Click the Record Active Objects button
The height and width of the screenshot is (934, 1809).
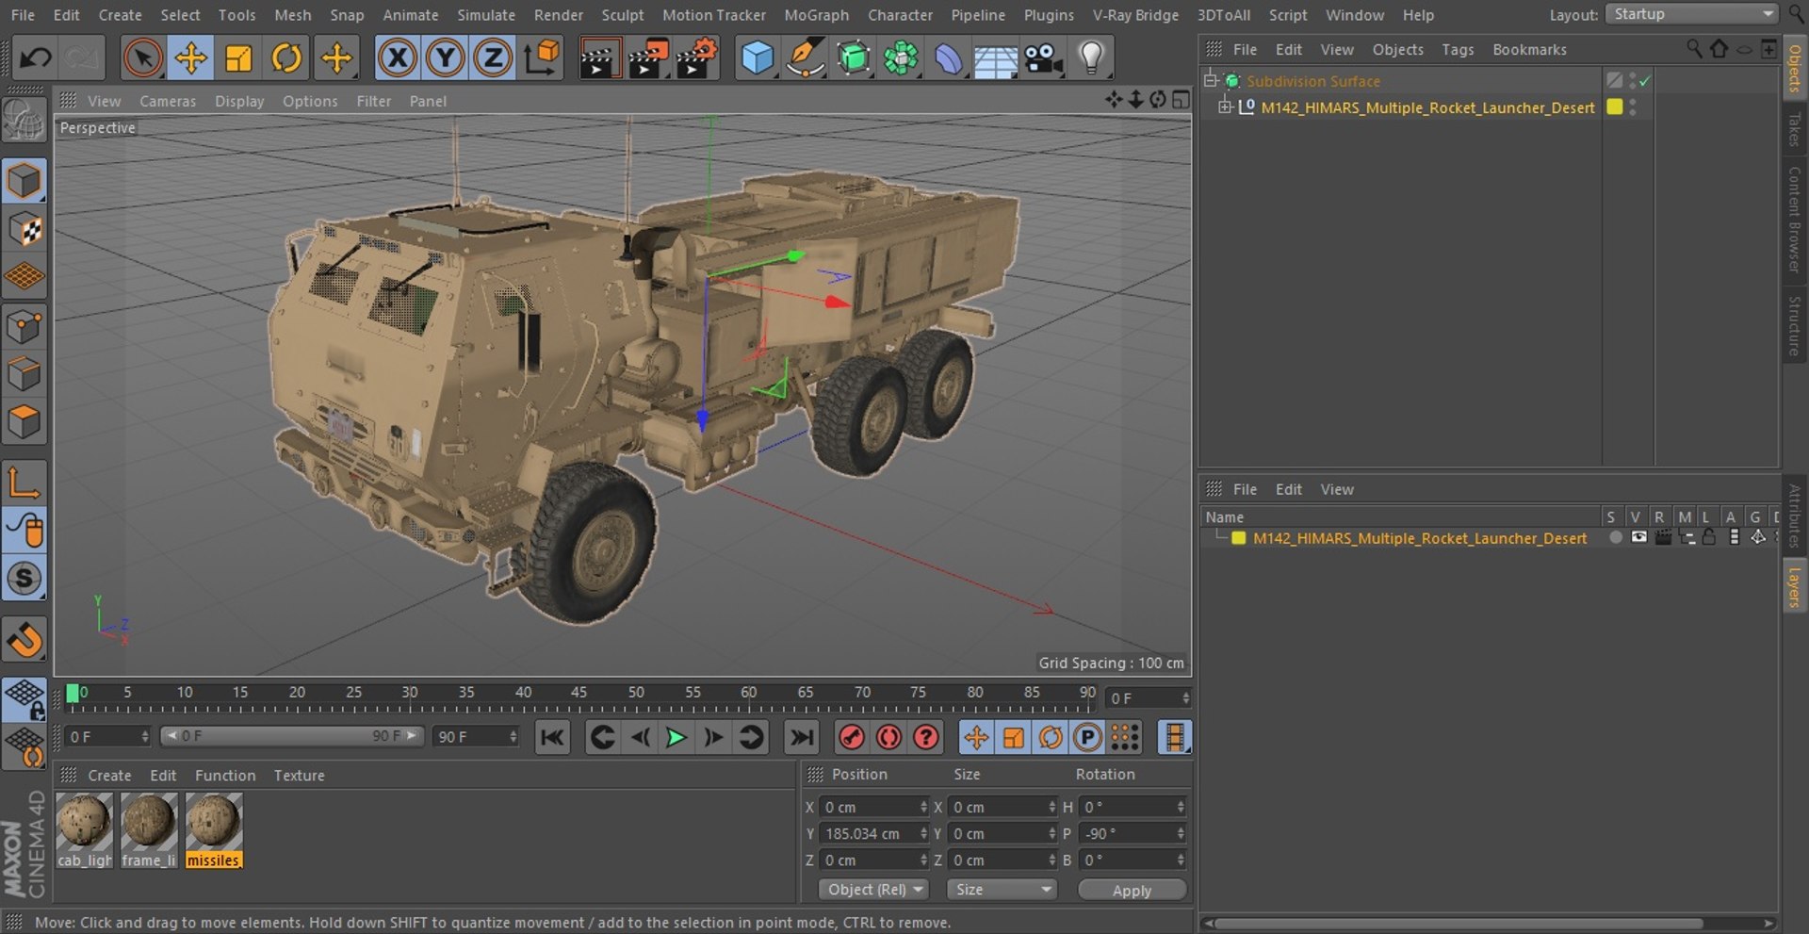[852, 737]
